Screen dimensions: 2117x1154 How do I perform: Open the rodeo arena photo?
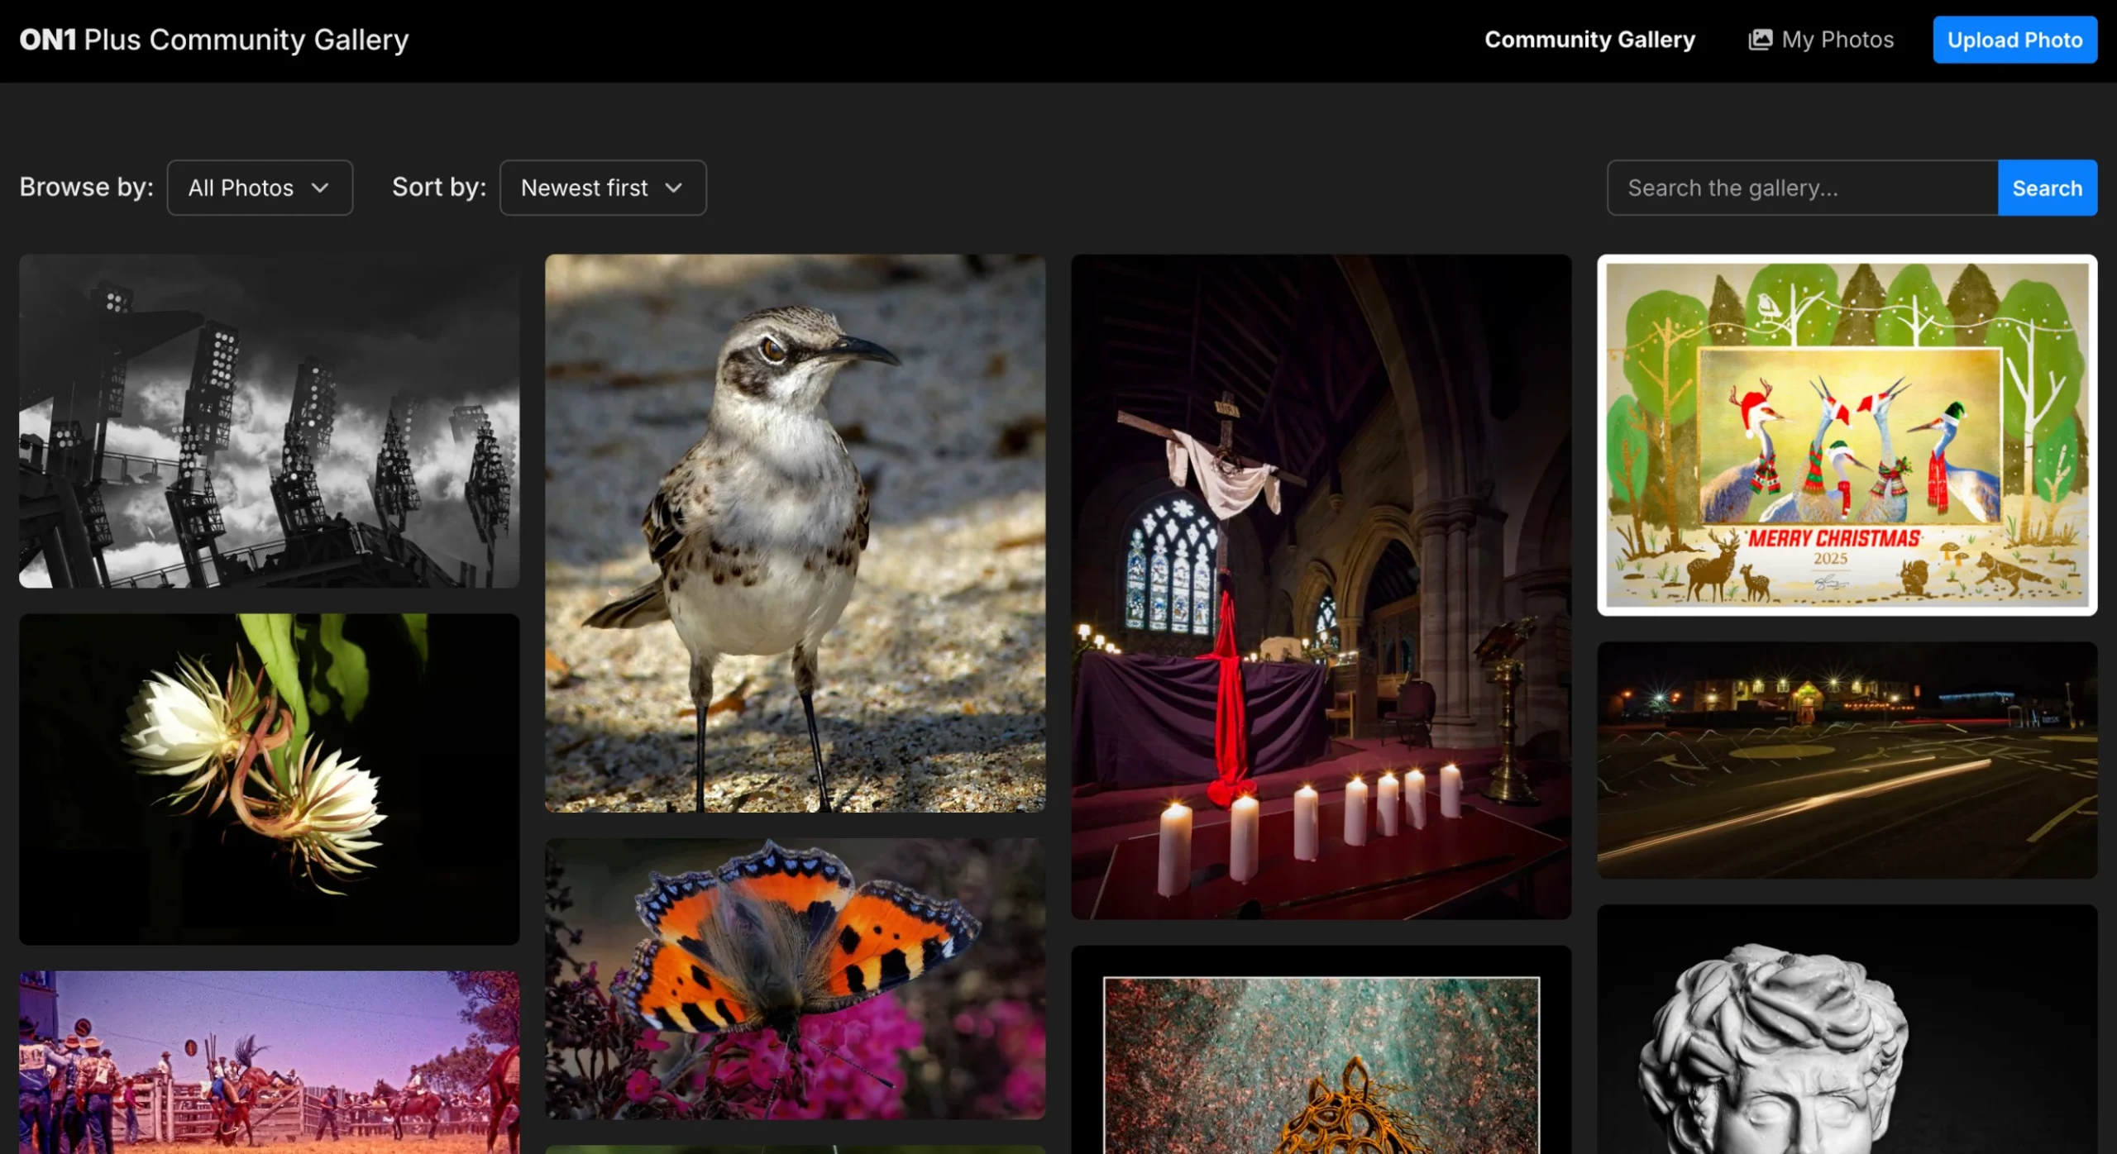[270, 1062]
